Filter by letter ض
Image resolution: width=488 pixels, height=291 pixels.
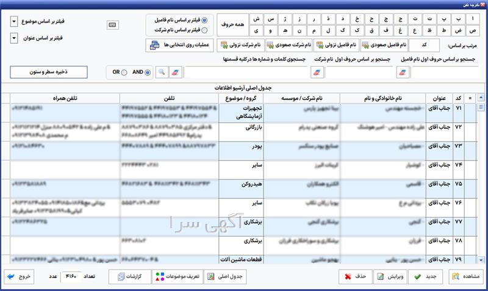(459, 31)
